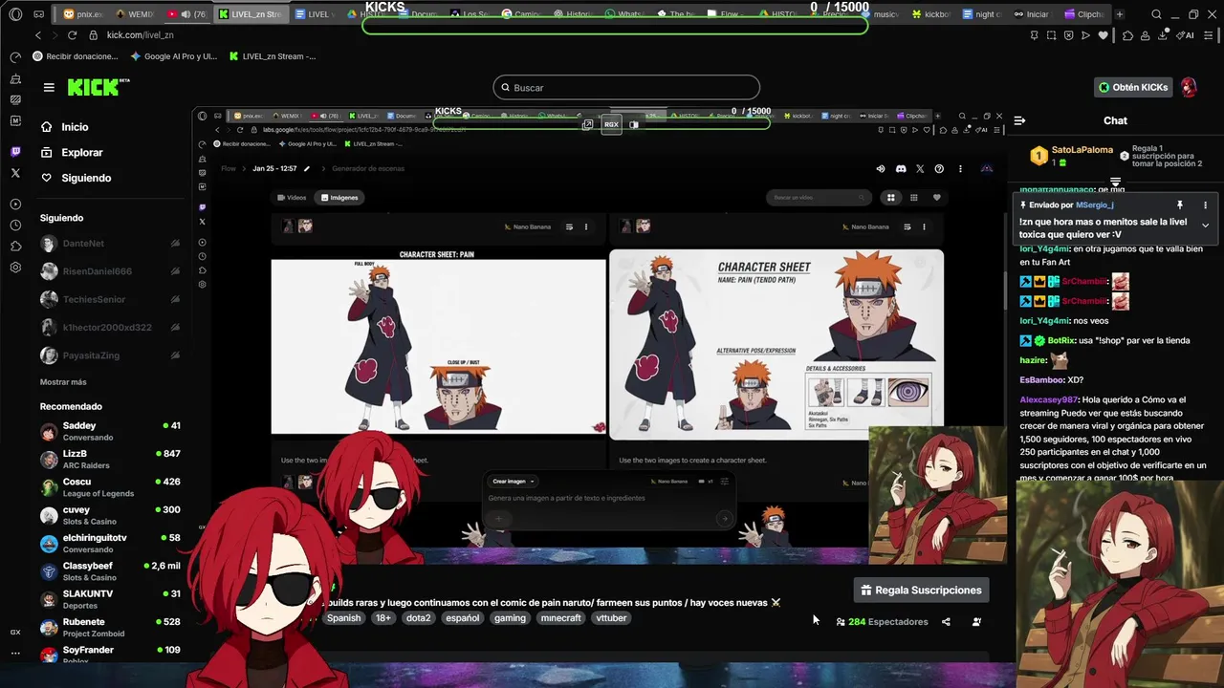Click the Chat panel header
This screenshot has height=688, width=1224.
pyautogui.click(x=1115, y=120)
